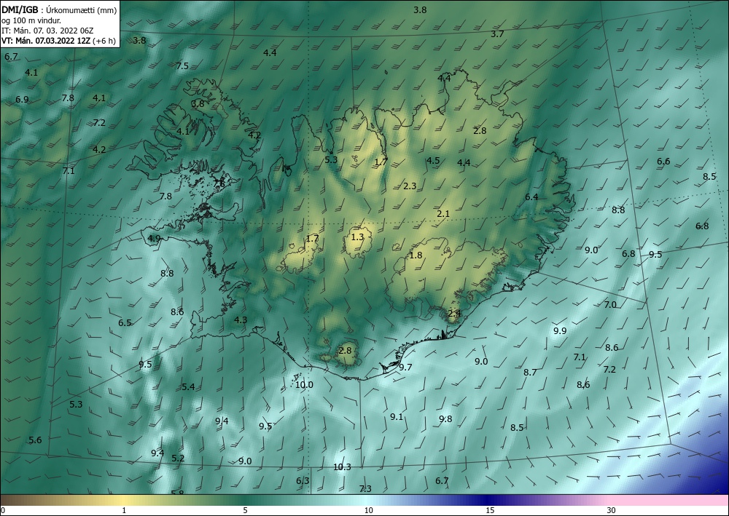
Task: Click the '0' label on the color scale
Action: [x=3, y=510]
